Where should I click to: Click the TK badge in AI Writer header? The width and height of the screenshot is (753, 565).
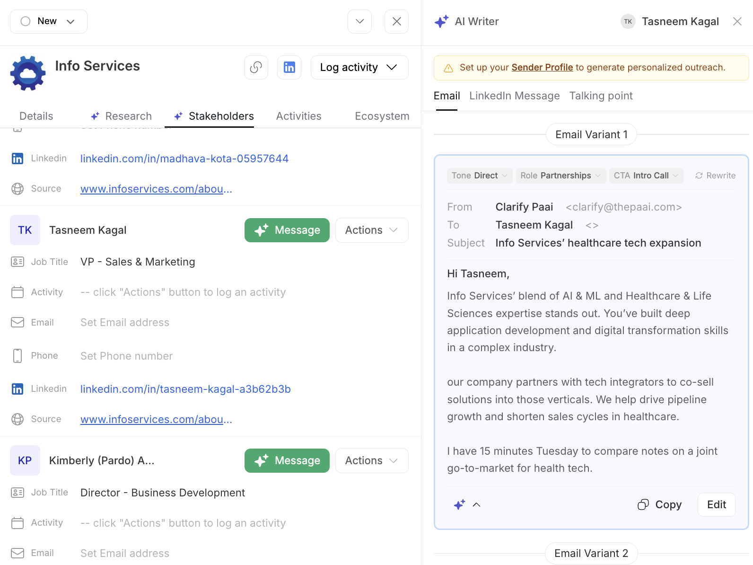628,21
